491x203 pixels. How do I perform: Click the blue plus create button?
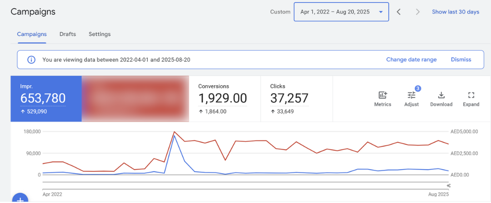[x=20, y=199]
